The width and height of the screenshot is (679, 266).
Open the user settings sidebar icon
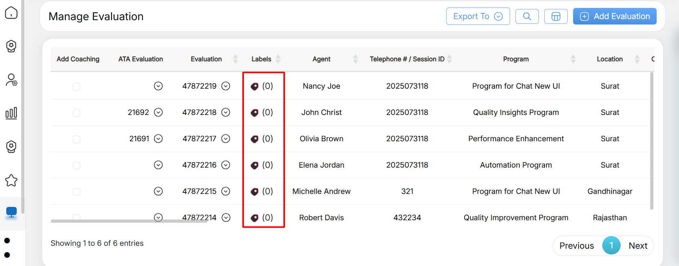point(11,80)
